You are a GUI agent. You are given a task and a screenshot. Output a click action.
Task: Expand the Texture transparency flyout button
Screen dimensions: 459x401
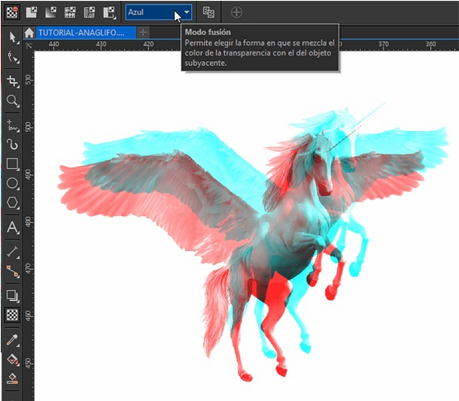[x=109, y=13]
